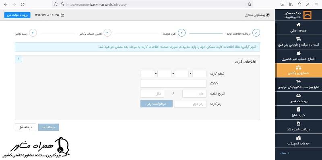Viewport: 322px width, 160px height.
Task: Click the blue کاربر گرامی info message
Action: pos(137,47)
